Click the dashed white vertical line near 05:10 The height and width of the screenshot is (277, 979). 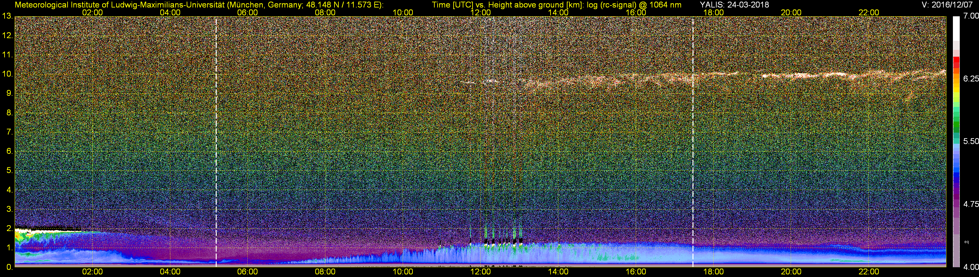216,141
